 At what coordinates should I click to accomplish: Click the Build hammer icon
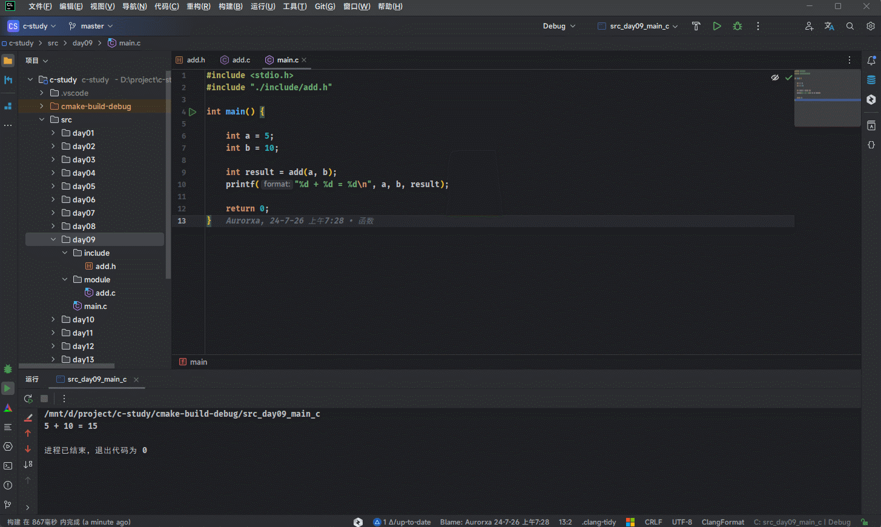click(696, 26)
